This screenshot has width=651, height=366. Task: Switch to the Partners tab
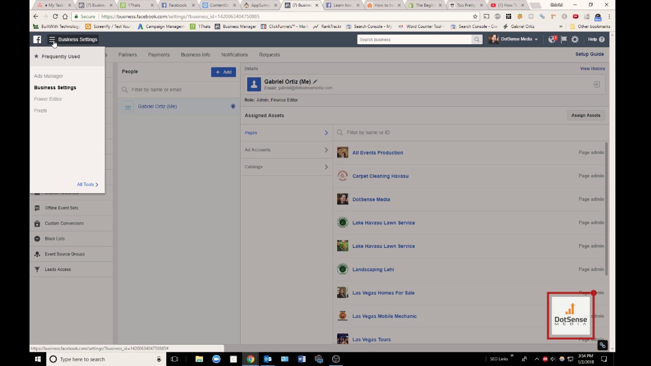(x=128, y=55)
